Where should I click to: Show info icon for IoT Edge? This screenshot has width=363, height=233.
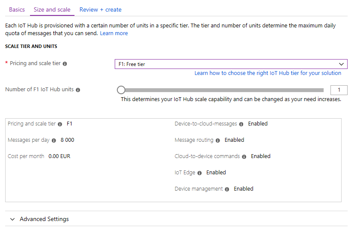pos(199,173)
